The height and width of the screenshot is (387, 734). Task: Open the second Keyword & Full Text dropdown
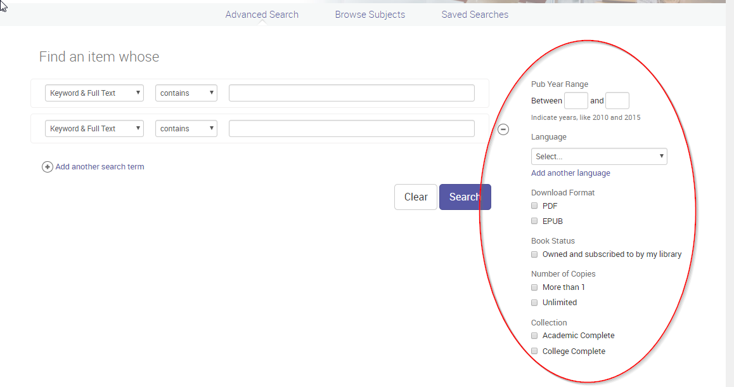tap(94, 128)
